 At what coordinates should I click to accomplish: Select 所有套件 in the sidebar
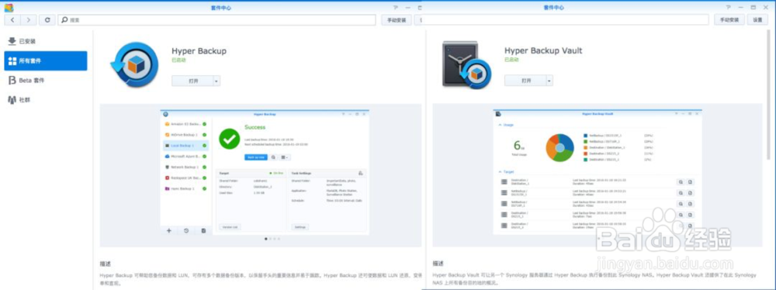[x=46, y=61]
